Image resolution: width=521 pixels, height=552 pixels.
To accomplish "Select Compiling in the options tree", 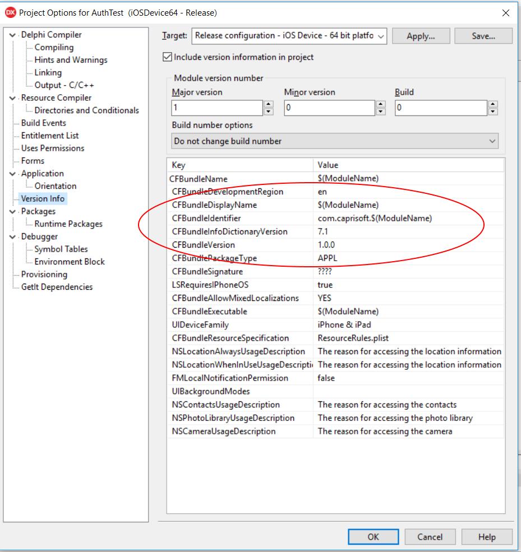I will (x=54, y=47).
